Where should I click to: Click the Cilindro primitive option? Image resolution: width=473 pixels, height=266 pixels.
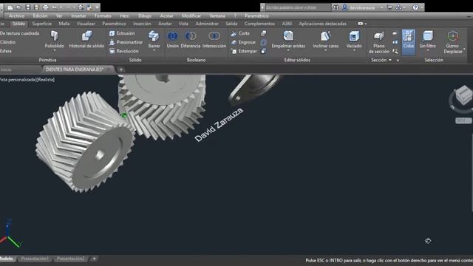8,42
